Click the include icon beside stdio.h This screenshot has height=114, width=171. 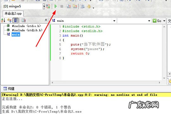[8, 26]
